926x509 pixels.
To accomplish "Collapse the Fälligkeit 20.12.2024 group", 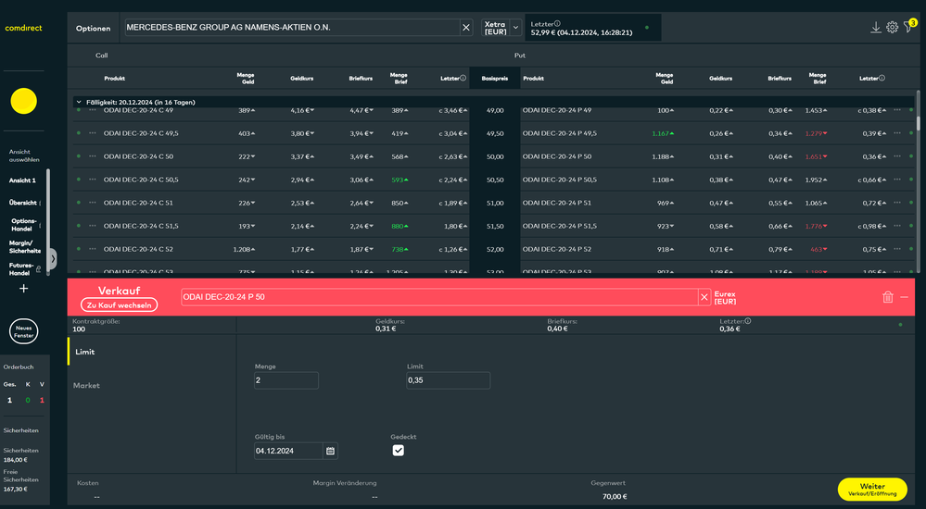I will click(78, 102).
